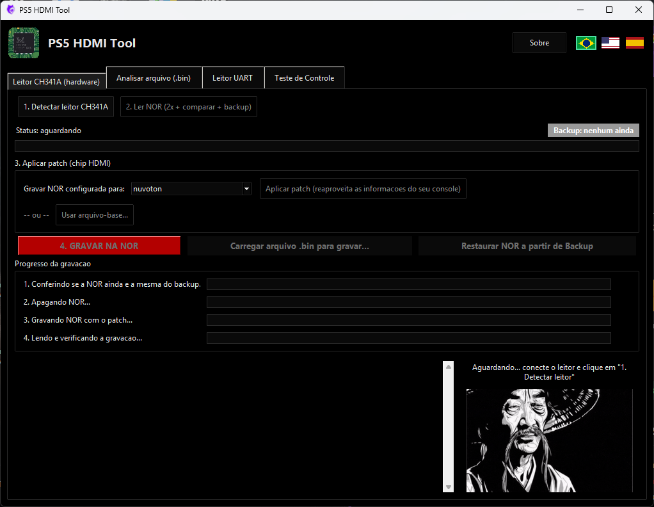
Task: Open the Analisar arquivo (.bin) tab
Action: (x=154, y=78)
